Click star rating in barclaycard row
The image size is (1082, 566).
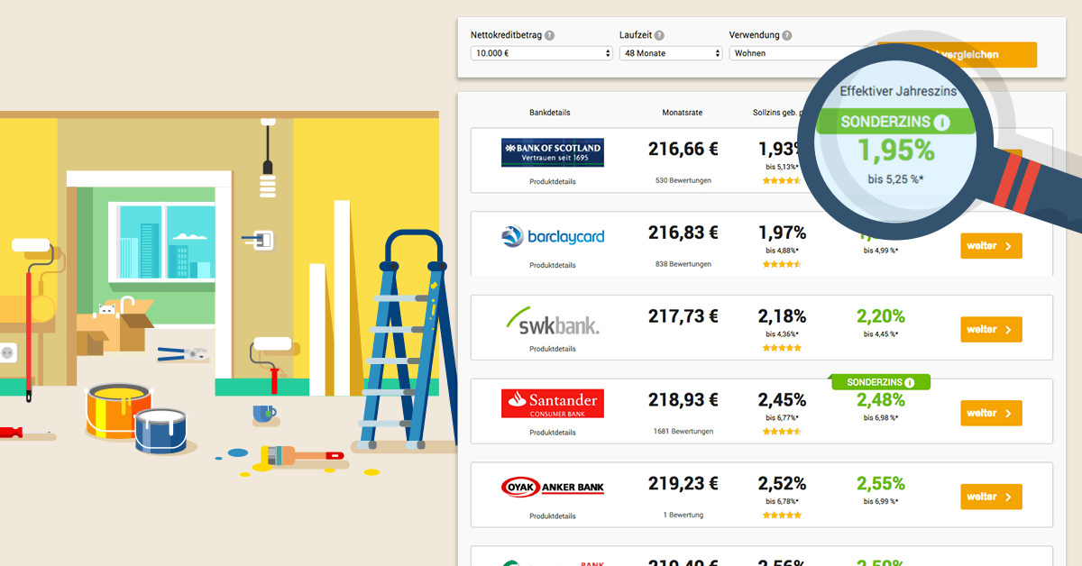pyautogui.click(x=782, y=264)
